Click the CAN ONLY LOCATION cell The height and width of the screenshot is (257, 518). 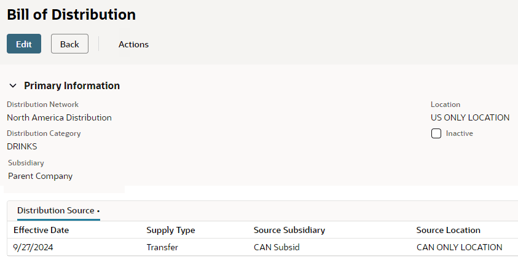coord(459,247)
